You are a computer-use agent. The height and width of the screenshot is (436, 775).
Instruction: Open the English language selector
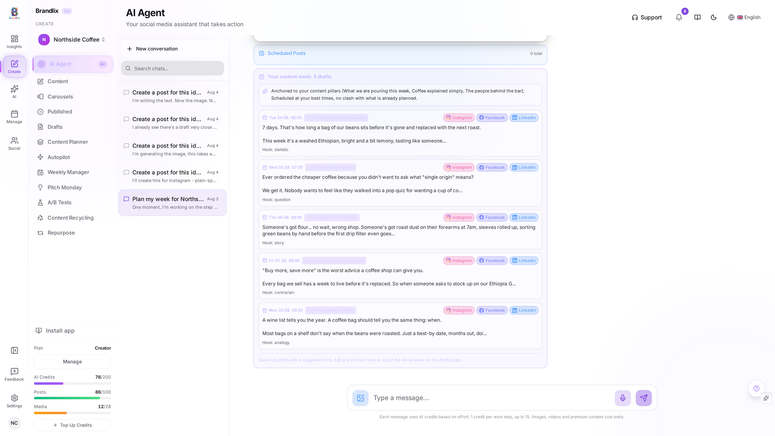[744, 17]
